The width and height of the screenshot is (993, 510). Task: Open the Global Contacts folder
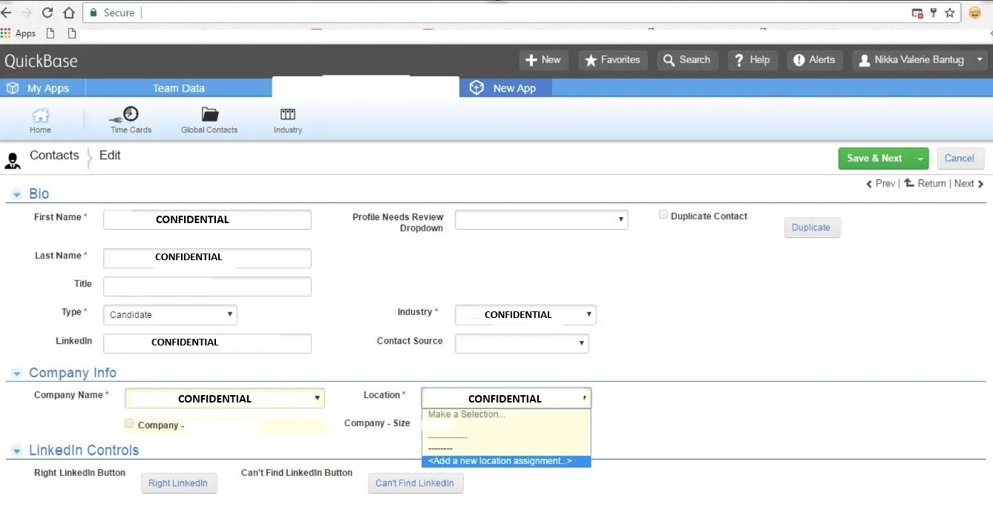pos(209,120)
